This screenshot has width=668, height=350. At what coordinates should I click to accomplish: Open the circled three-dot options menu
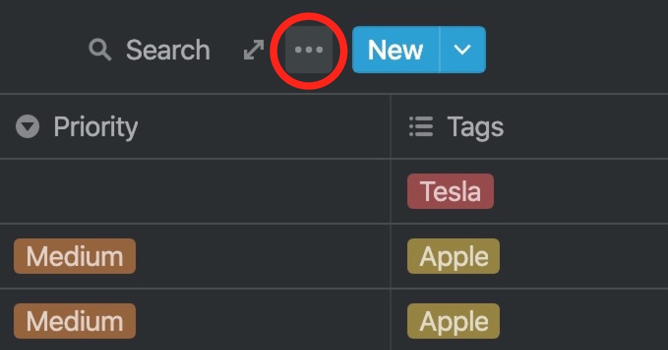point(309,49)
